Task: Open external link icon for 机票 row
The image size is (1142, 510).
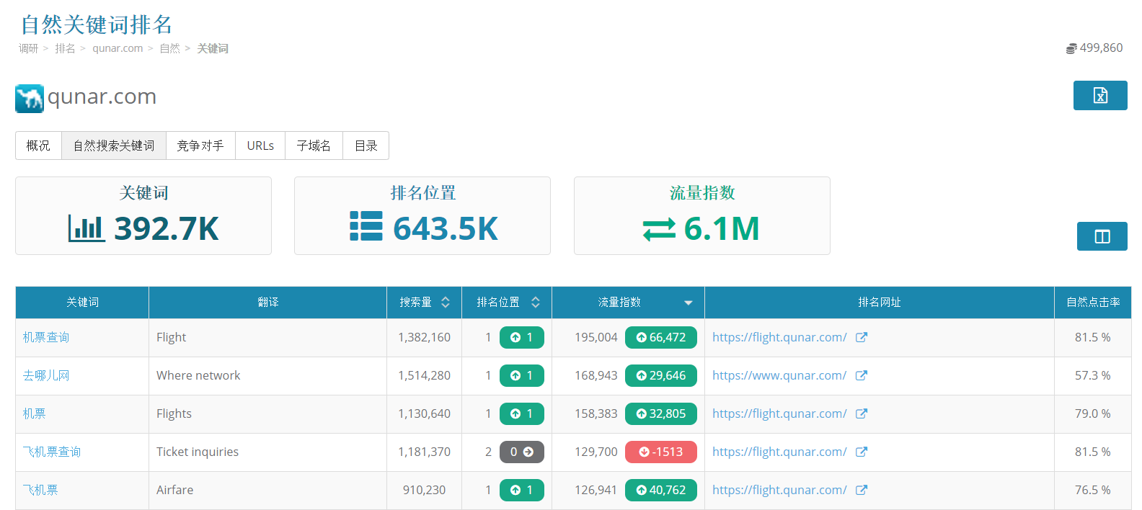Action: click(x=862, y=413)
